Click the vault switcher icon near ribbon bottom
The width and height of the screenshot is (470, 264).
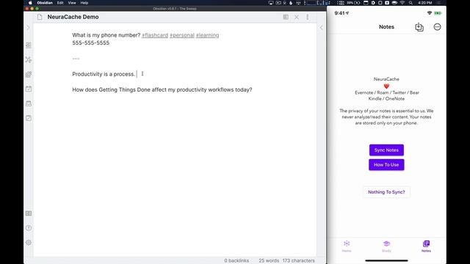coord(29,213)
